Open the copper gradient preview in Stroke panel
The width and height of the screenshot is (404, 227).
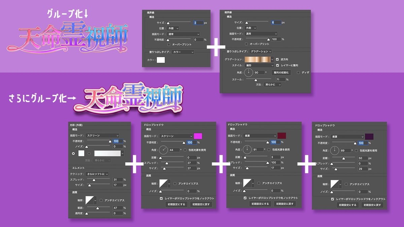click(258, 59)
